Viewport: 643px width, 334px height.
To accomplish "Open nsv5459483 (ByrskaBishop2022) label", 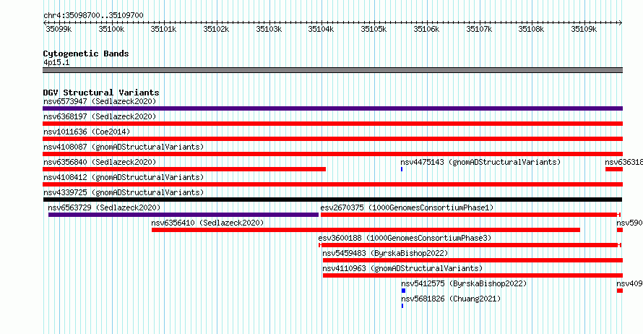I will (385, 253).
